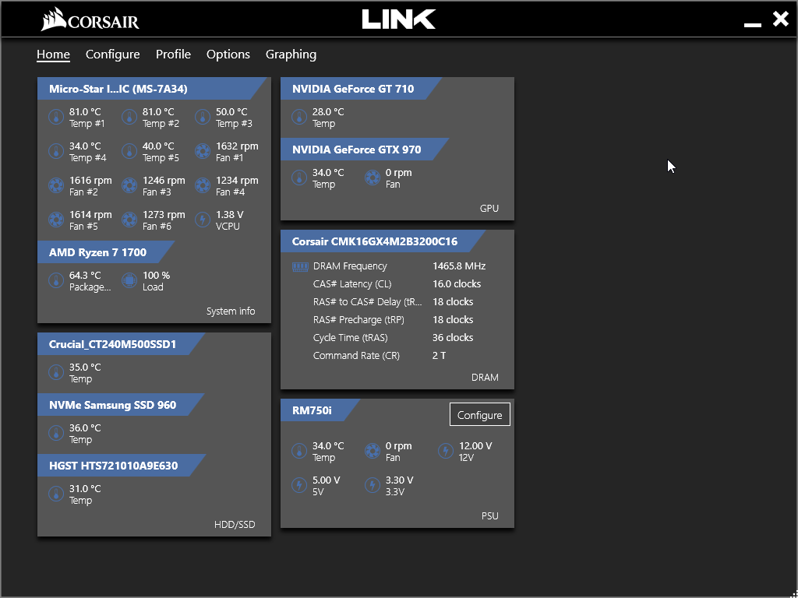Select the NVMe Samsung SSD 960 header
The width and height of the screenshot is (798, 598).
[121, 405]
